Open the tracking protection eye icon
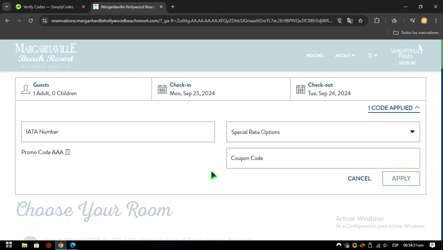 point(340,21)
